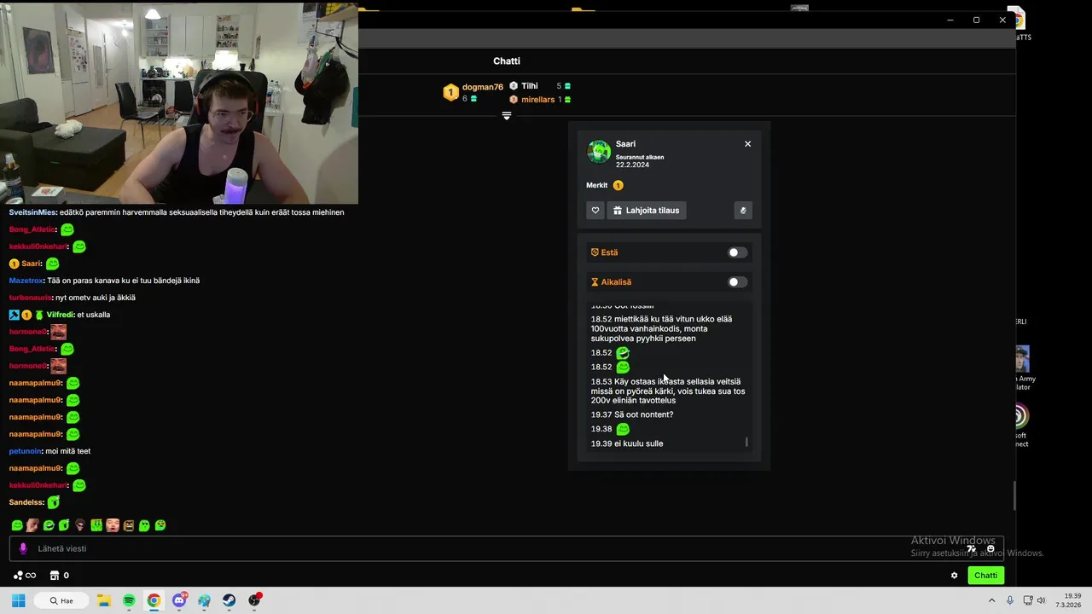Click username turbonsuris in the chat
Viewport: 1092px width, 614px height.
click(30, 298)
